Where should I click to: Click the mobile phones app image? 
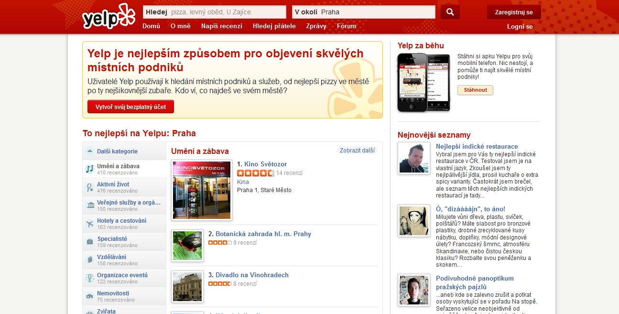[x=424, y=82]
